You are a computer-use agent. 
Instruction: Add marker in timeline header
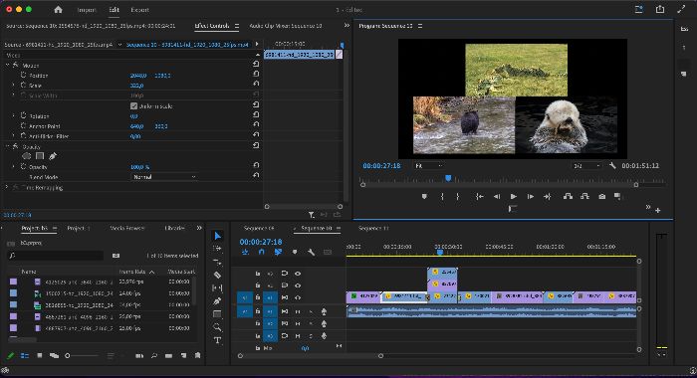(295, 252)
